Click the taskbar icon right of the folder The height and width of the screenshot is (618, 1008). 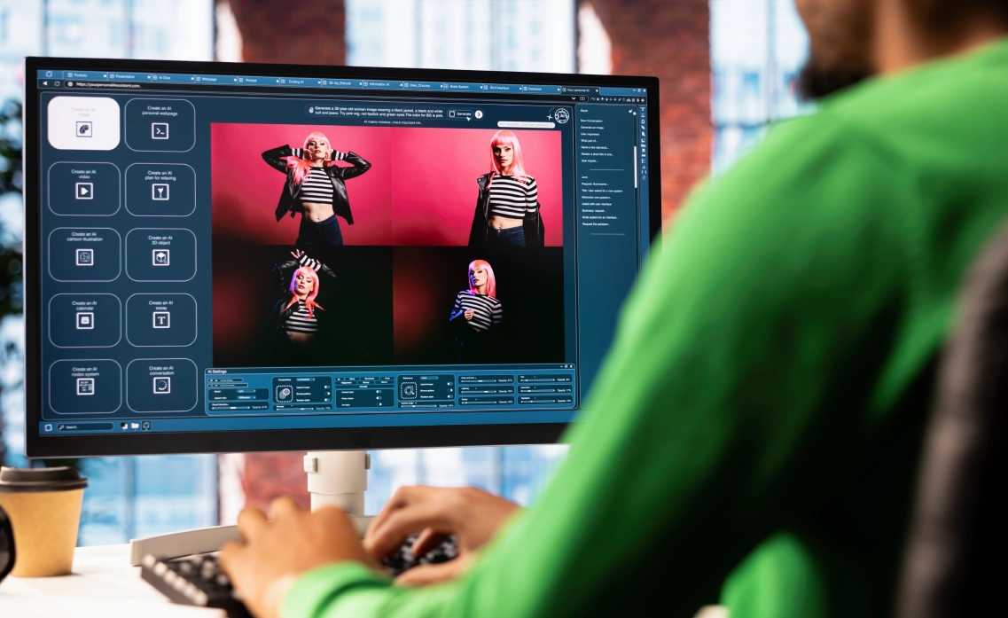pos(146,426)
